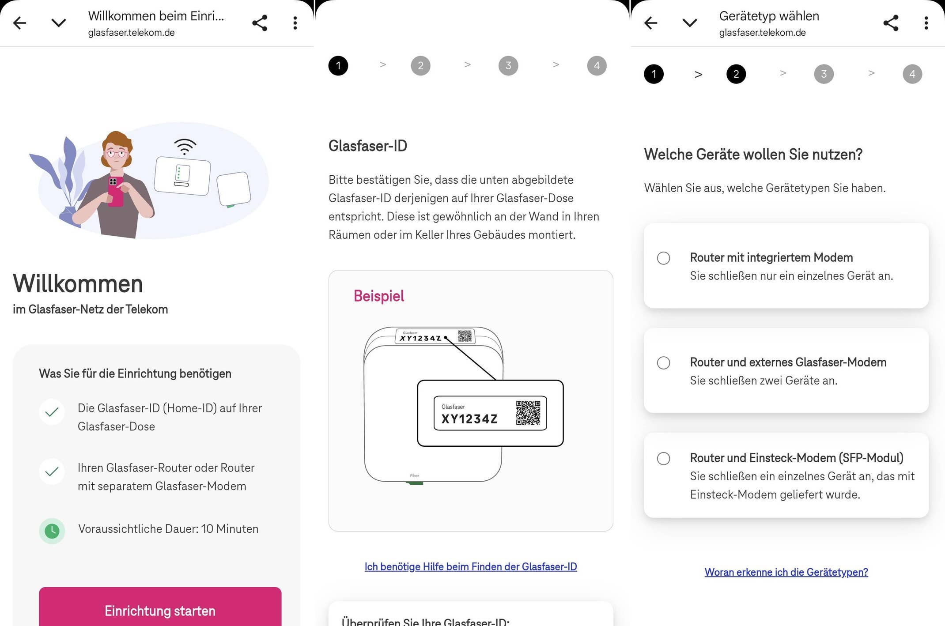Screen dimensions: 945x626
Task: Open the three-dot menu on the Gerätetyp wählen page
Action: tap(926, 23)
